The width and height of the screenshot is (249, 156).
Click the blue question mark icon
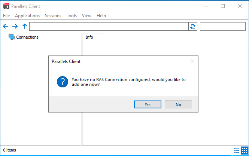(x=63, y=82)
